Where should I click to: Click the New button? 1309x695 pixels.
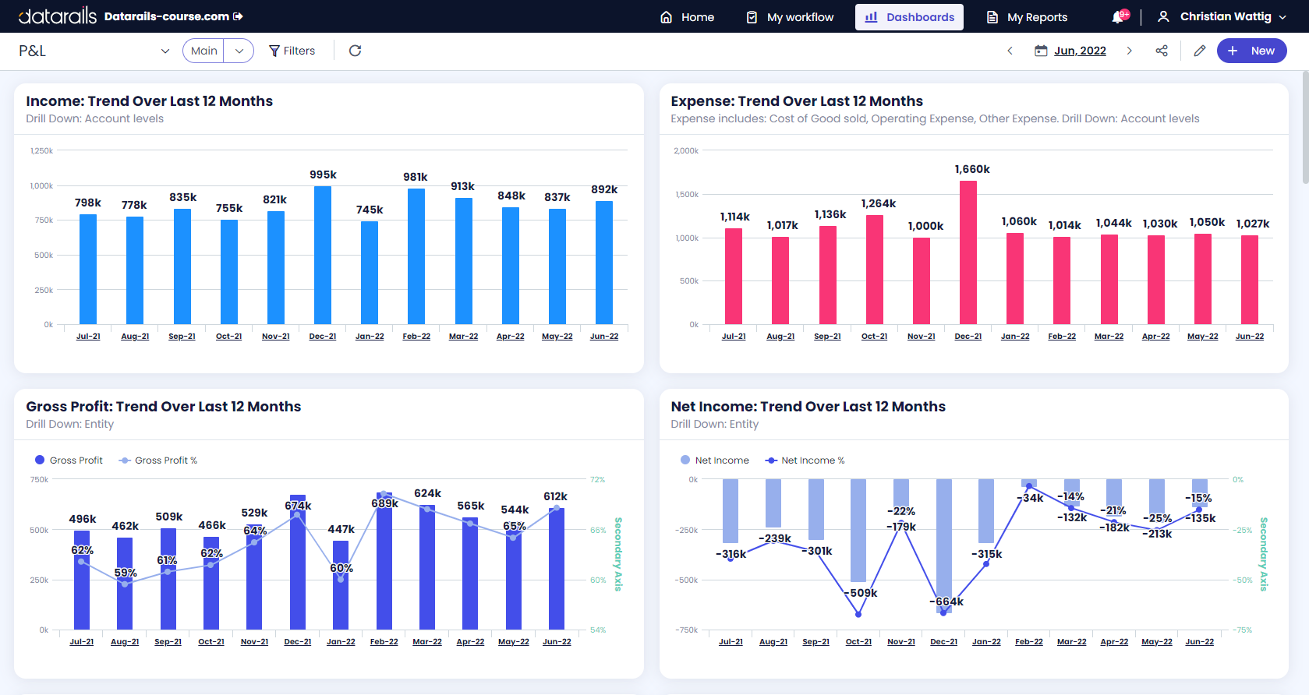point(1251,51)
